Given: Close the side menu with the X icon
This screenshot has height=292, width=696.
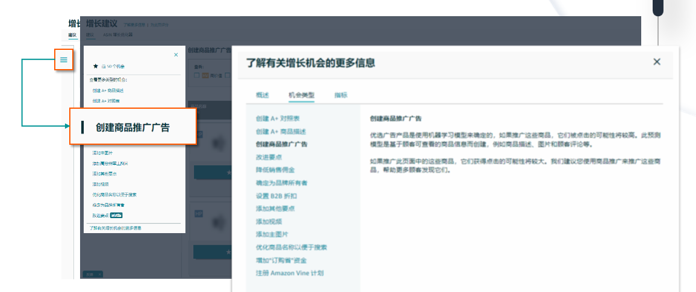Looking at the screenshot, I should [176, 55].
